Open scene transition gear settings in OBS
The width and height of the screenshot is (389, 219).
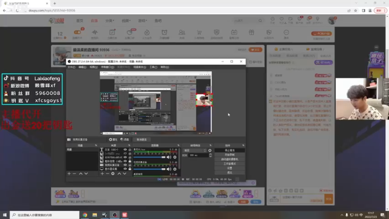click(210, 150)
